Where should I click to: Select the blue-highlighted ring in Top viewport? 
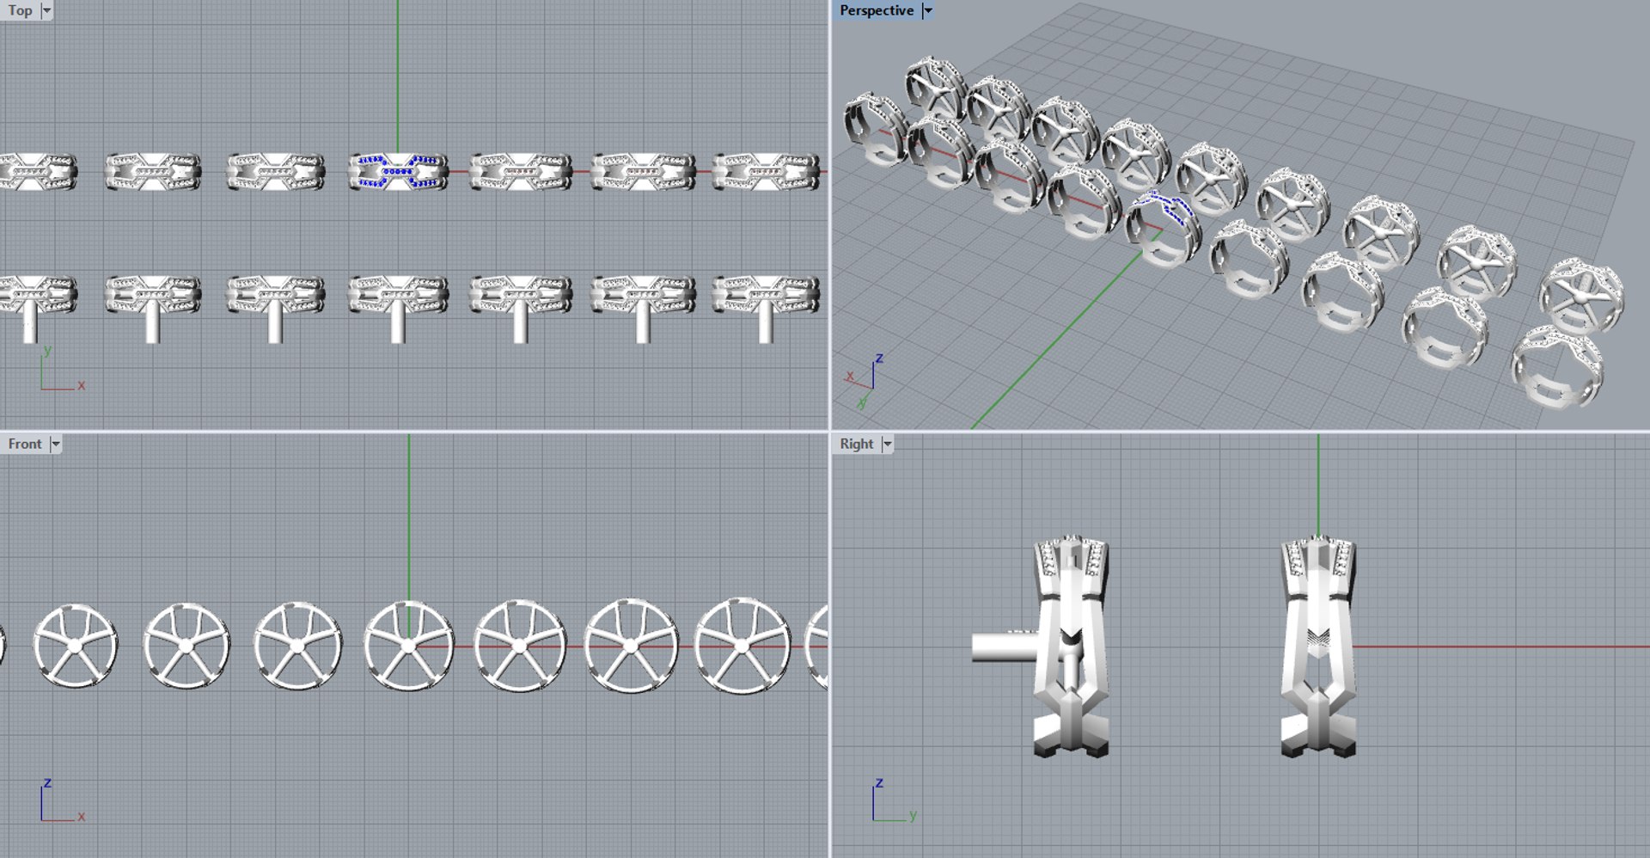[x=398, y=171]
